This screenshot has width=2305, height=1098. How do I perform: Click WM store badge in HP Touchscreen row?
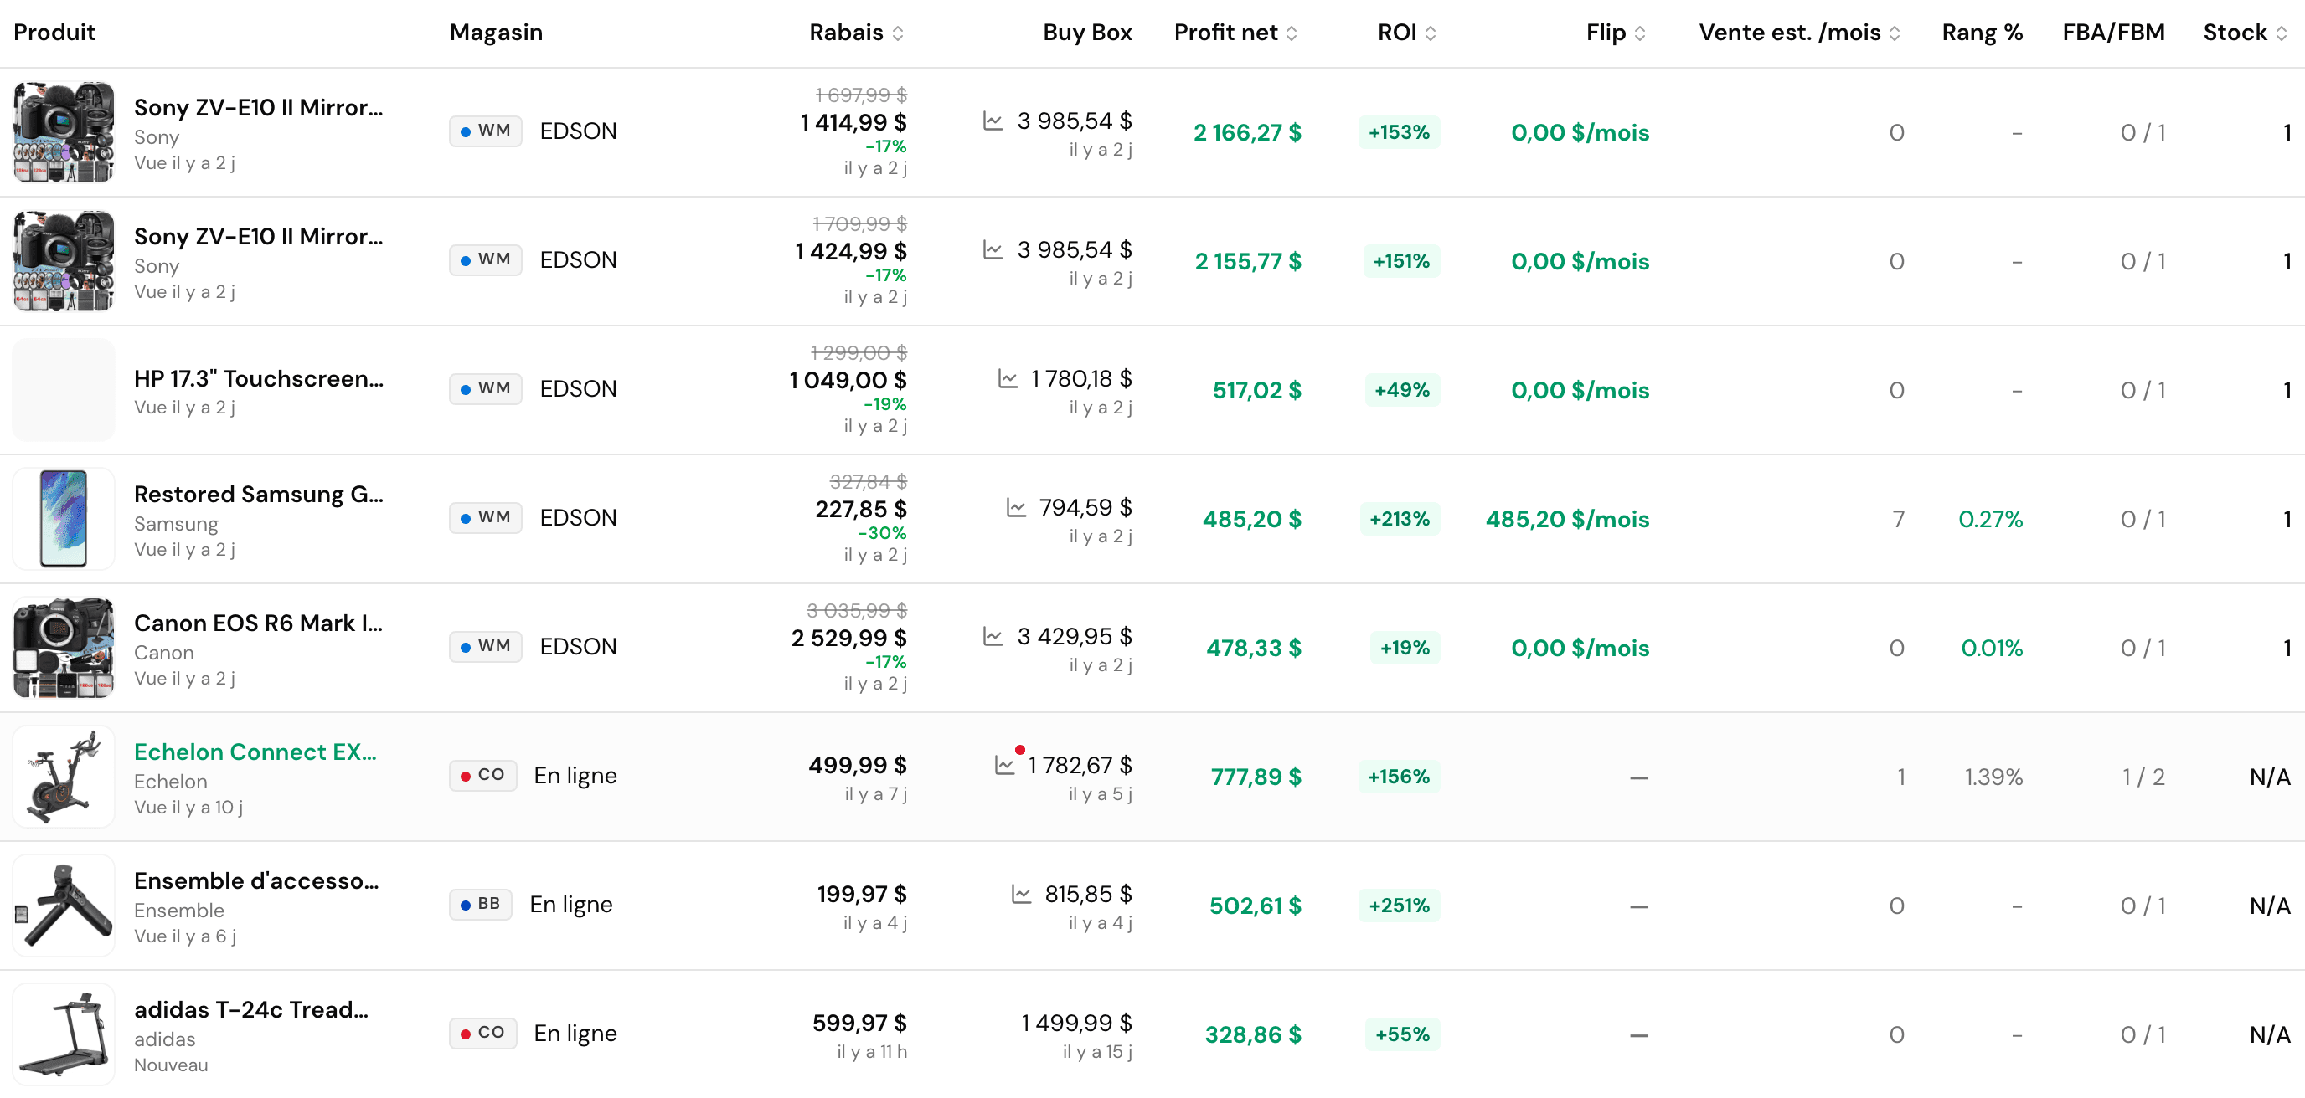485,388
